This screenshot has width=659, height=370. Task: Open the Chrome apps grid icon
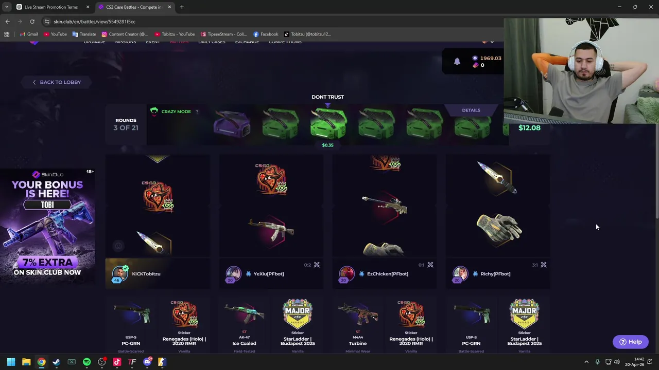pyautogui.click(x=7, y=34)
